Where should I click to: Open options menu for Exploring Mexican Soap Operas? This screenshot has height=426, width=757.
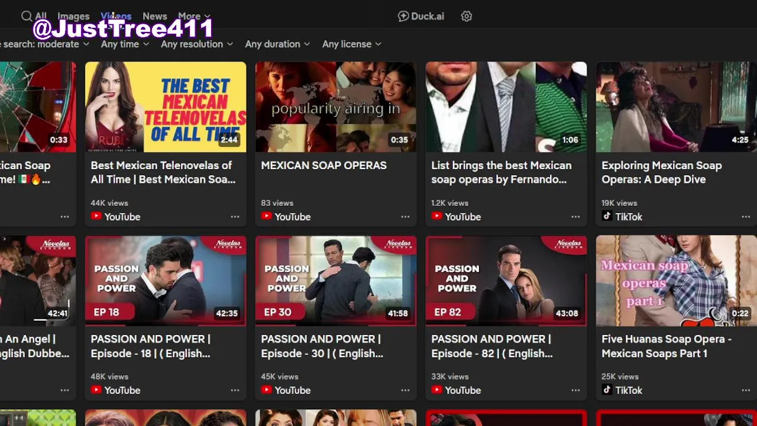click(746, 217)
